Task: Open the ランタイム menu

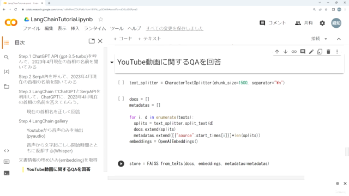Action: (95, 28)
